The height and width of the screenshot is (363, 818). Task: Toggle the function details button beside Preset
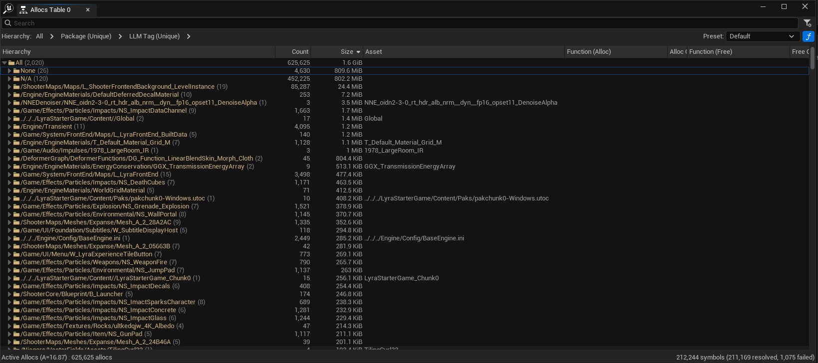coord(808,36)
